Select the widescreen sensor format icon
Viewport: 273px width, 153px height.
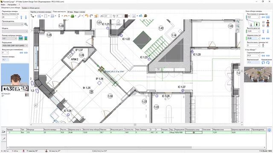coord(21,38)
